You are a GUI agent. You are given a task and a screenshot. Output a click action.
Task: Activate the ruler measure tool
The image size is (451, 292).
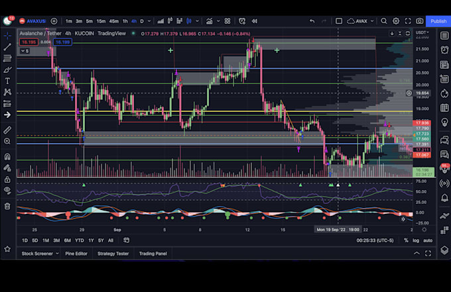coord(7,130)
